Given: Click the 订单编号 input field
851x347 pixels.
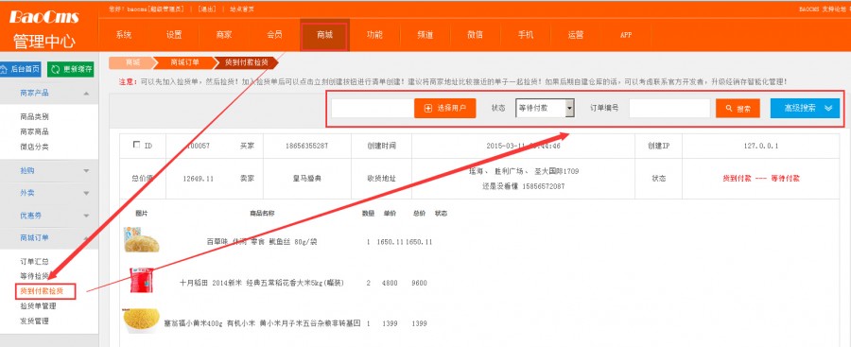Looking at the screenshot, I should pos(669,108).
